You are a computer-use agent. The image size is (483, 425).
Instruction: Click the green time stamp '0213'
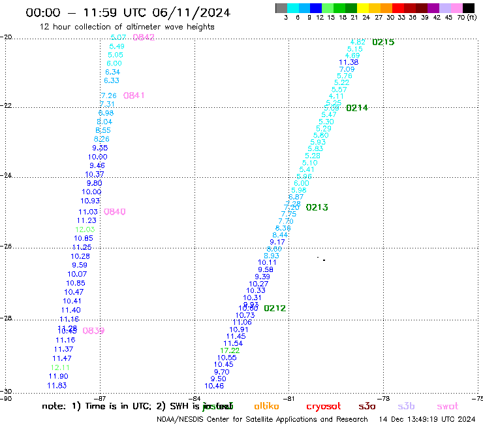pos(317,207)
